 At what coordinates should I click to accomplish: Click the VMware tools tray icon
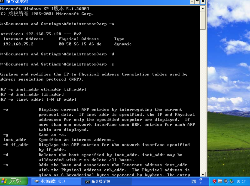(220, 181)
